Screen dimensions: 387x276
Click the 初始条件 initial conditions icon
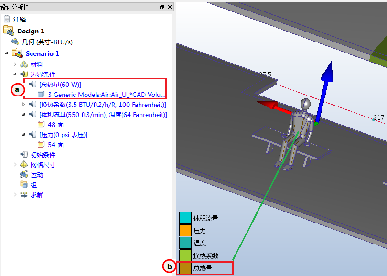[24, 154]
